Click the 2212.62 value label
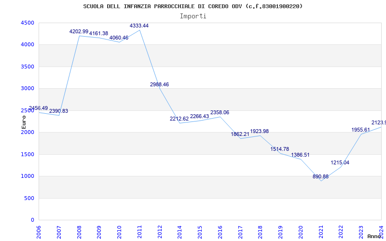This screenshot has width=386, height=241. tap(179, 119)
